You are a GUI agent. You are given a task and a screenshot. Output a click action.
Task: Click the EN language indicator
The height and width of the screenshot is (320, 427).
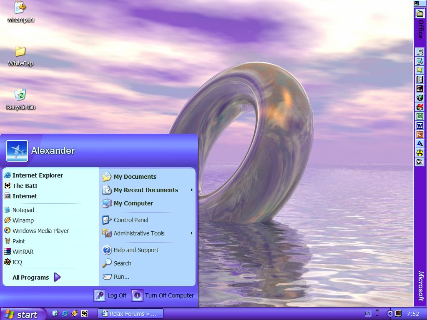click(368, 313)
